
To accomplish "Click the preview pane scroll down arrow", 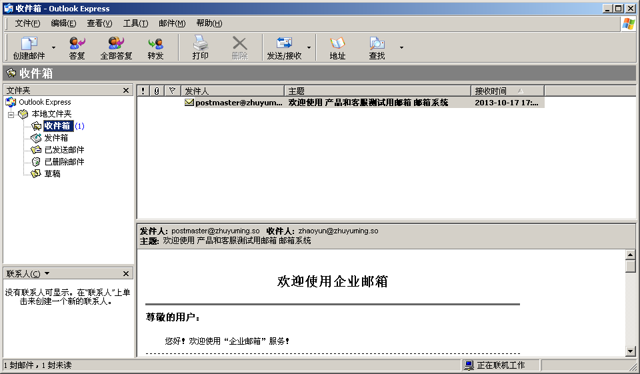I will click(631, 351).
